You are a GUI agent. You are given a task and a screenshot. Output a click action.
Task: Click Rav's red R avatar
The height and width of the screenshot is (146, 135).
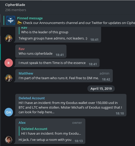point(9,63)
